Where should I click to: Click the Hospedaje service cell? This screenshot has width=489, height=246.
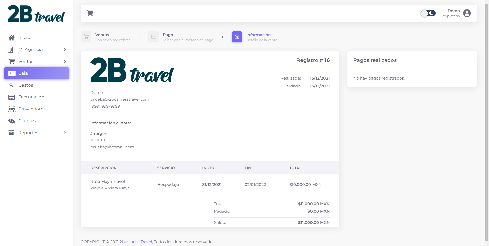(168, 185)
